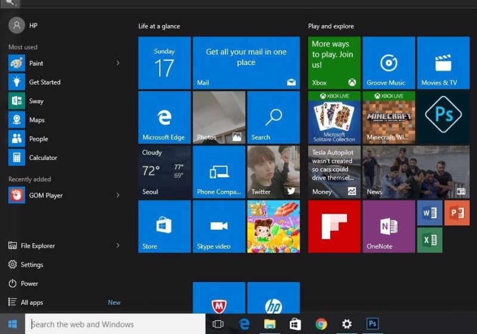Viewport: 477px width, 334px height.
Task: Open Movies & TV tile
Action: click(443, 63)
